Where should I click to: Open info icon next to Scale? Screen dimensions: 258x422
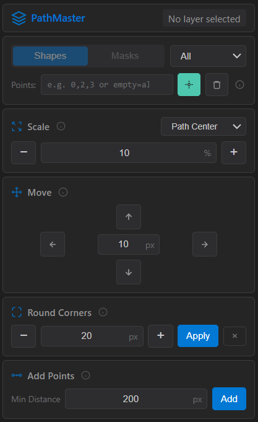(61, 126)
